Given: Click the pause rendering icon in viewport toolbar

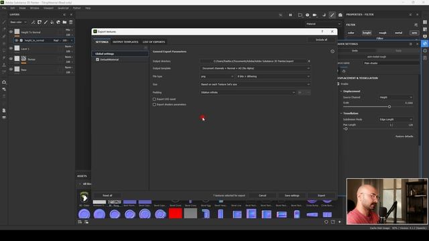Looking at the screenshot, I should coord(290,15).
